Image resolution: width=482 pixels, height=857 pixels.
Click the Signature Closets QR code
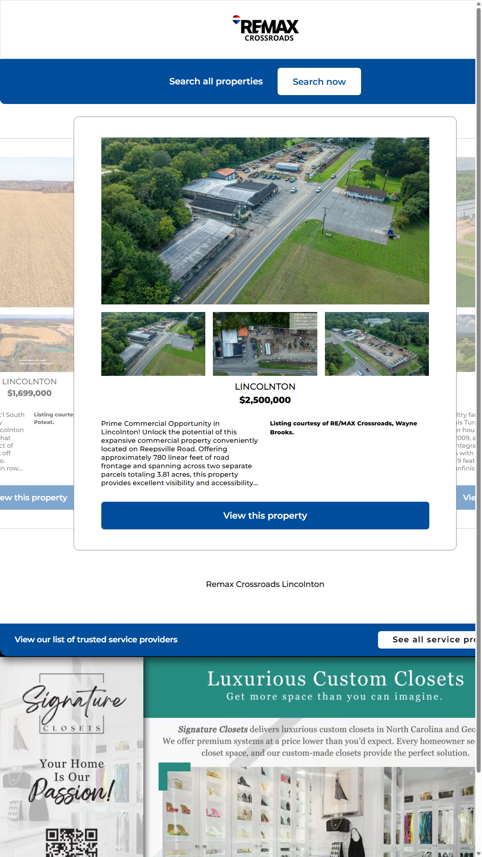click(x=71, y=843)
